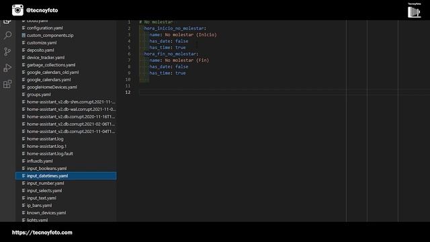Open the Extensions view
Image resolution: width=430 pixels, height=242 pixels.
coord(7,84)
